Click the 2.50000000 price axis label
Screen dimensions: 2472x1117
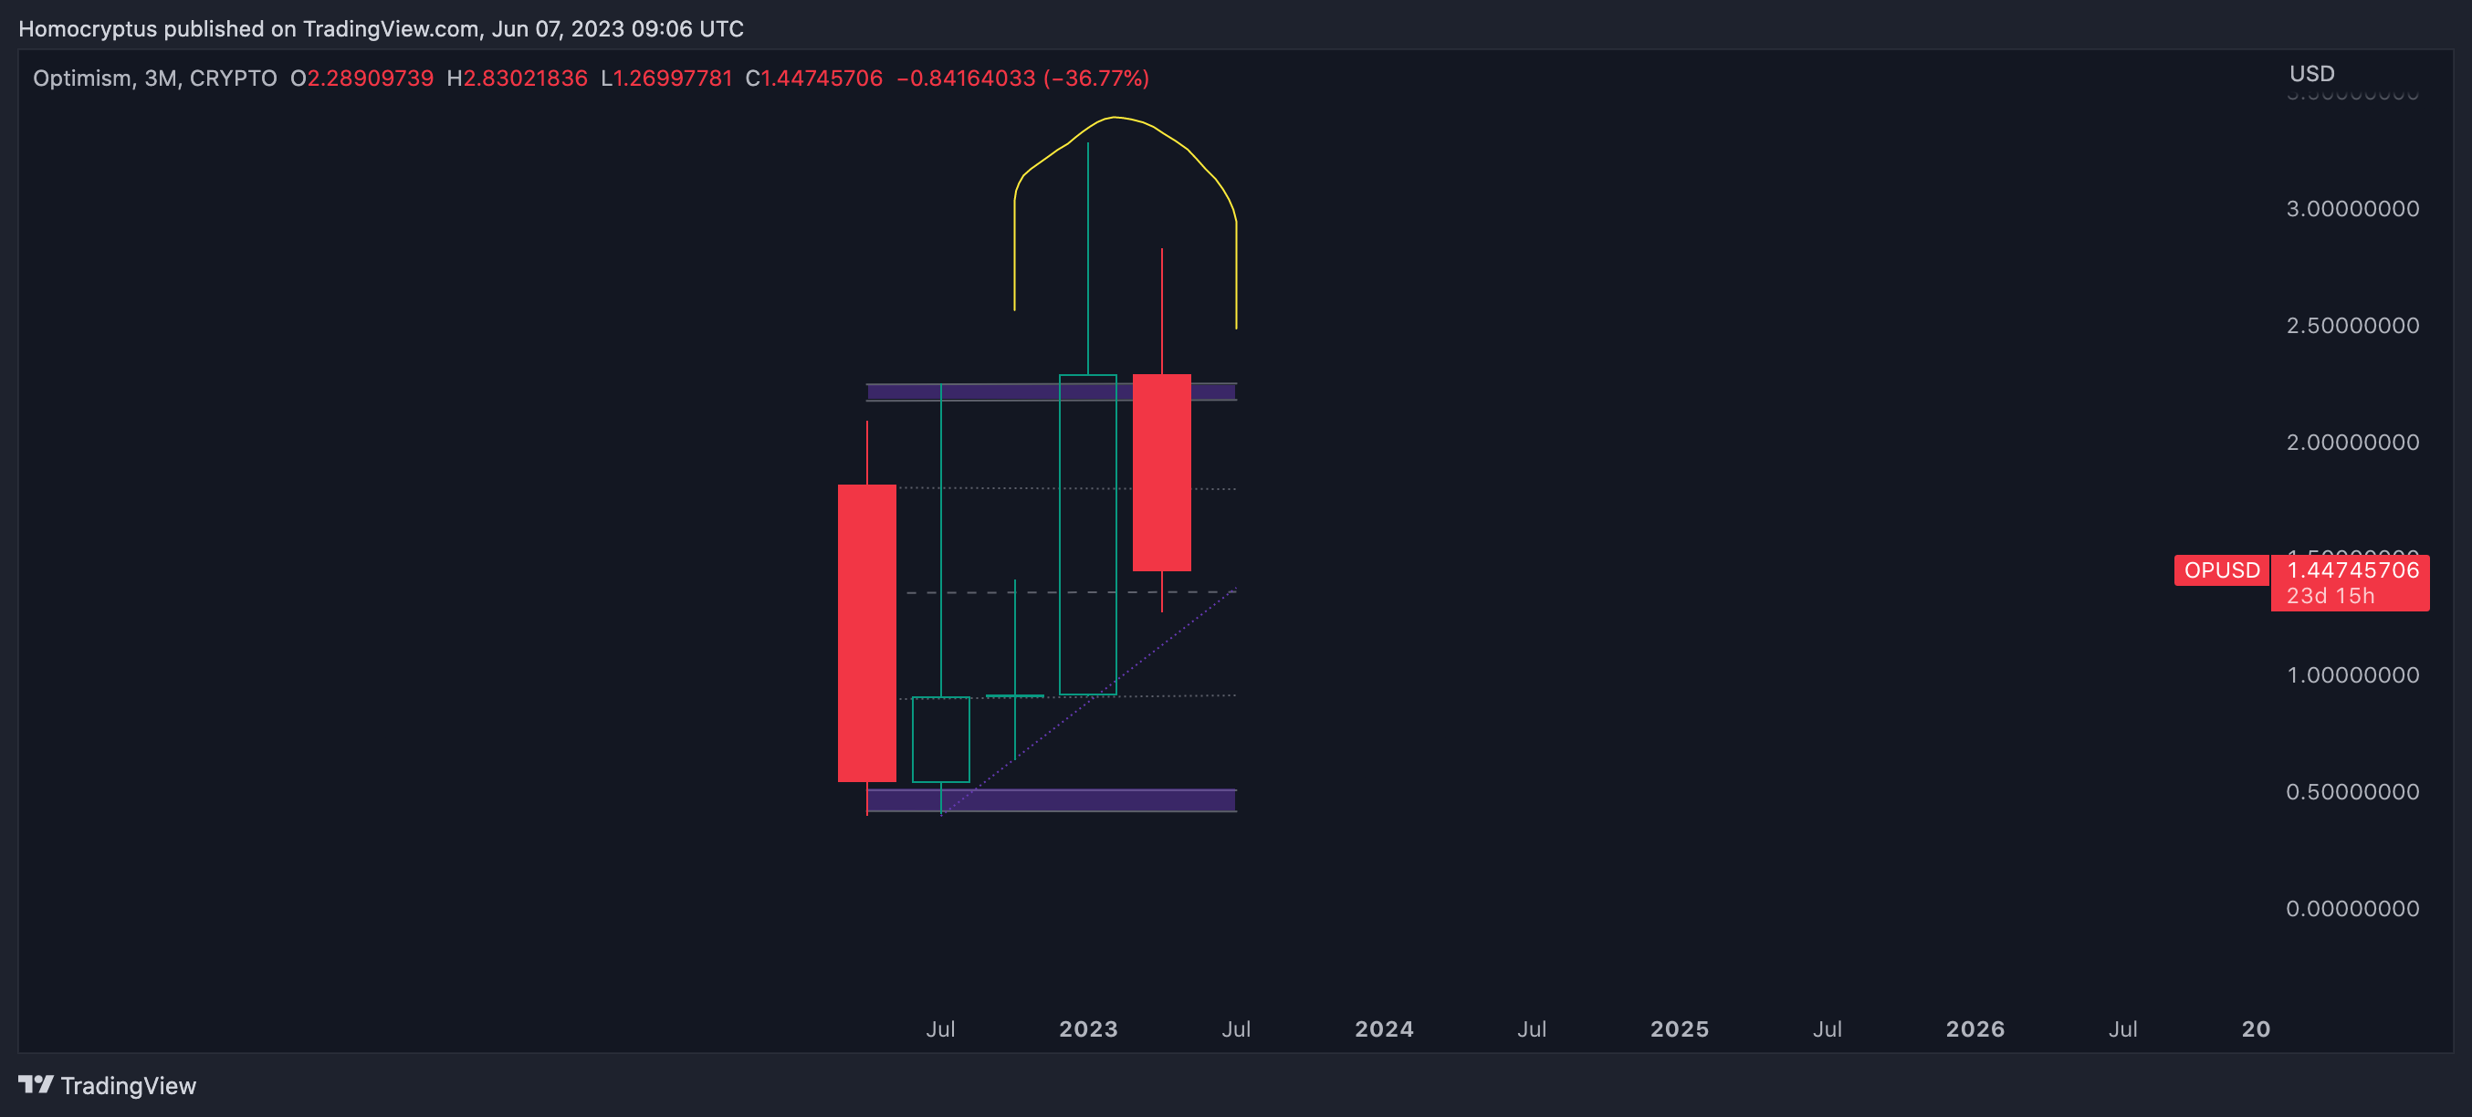coord(2352,327)
